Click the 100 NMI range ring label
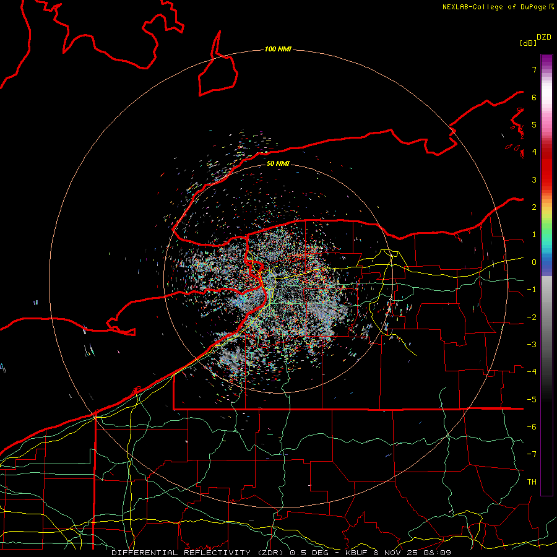 [278, 49]
